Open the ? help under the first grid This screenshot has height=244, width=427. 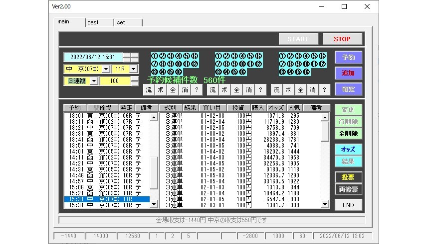197,90
